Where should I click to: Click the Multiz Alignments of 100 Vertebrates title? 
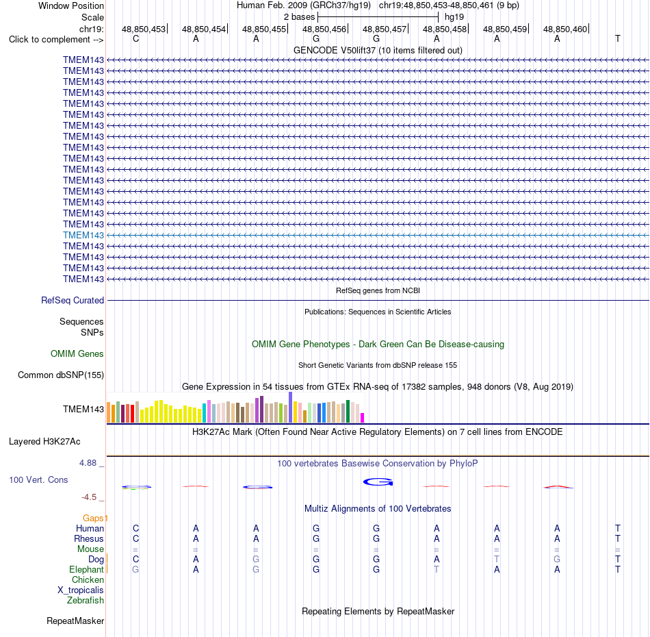[378, 509]
